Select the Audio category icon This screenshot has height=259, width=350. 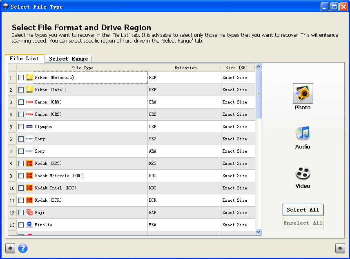[303, 133]
